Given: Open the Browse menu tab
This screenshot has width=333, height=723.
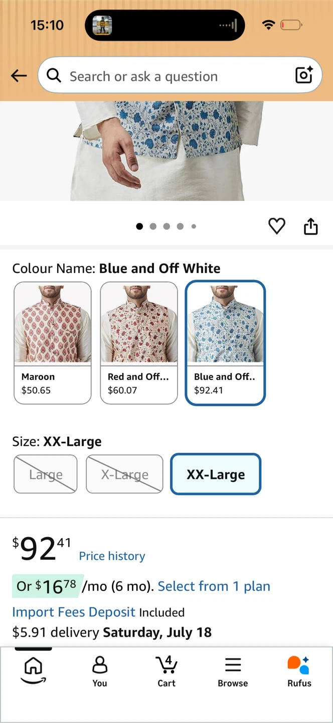Looking at the screenshot, I should point(233,672).
